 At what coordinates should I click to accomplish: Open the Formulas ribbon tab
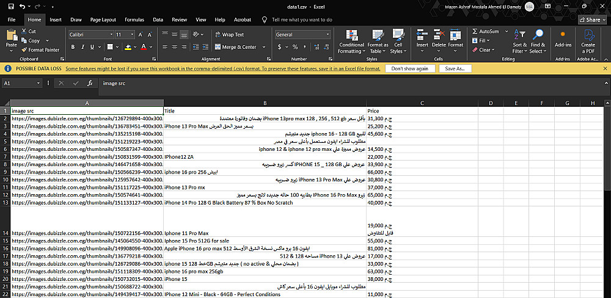point(134,20)
